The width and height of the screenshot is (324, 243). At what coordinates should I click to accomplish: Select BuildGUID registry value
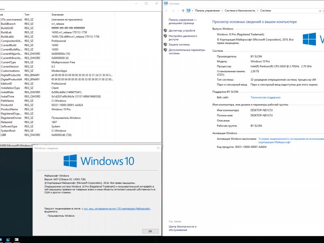point(7,28)
